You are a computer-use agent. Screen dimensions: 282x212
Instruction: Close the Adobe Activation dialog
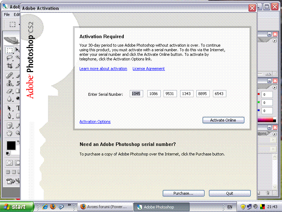pos(252,8)
